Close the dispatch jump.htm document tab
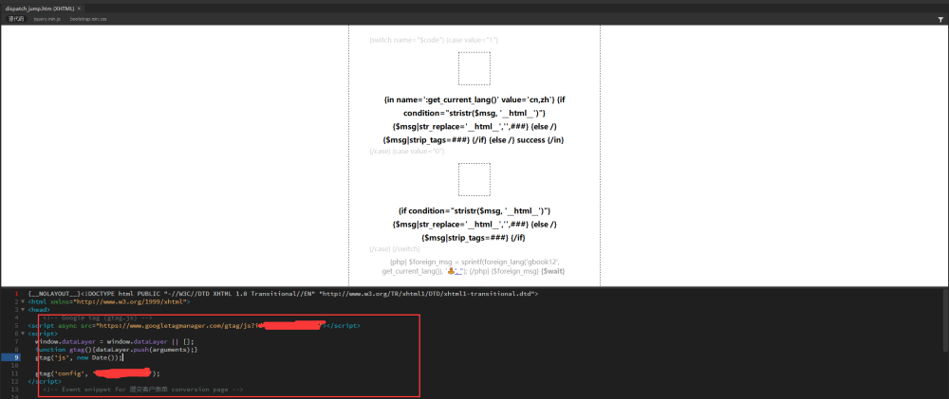949x399 pixels. 80,9
